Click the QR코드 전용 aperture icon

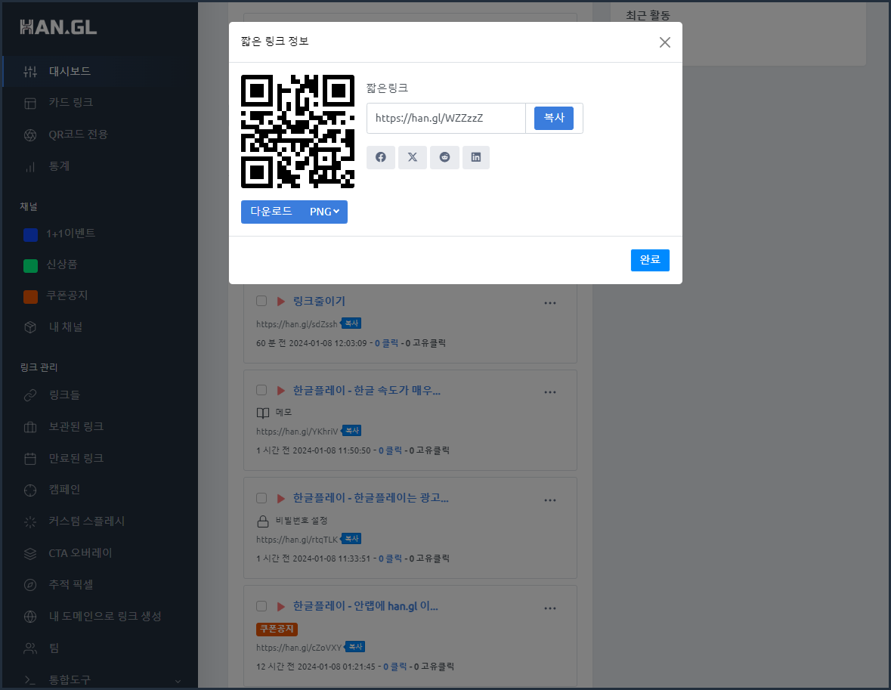point(30,135)
